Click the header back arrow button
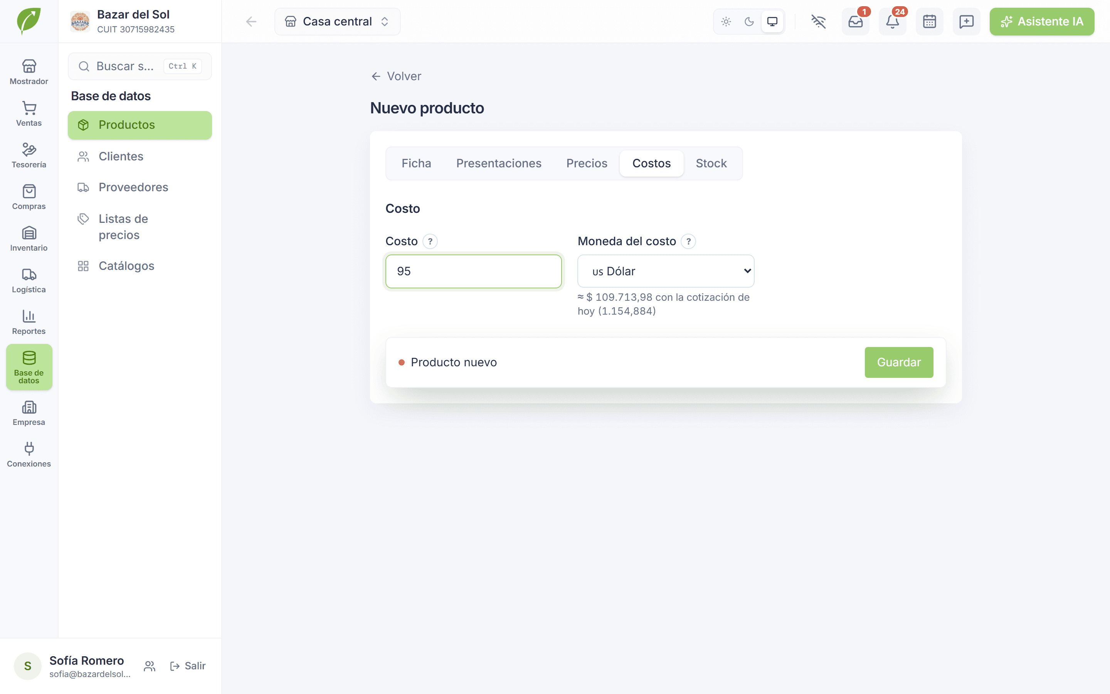The image size is (1110, 694). click(251, 22)
